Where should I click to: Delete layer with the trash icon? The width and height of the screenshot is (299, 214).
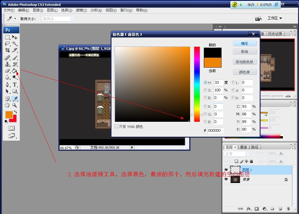tap(288, 209)
